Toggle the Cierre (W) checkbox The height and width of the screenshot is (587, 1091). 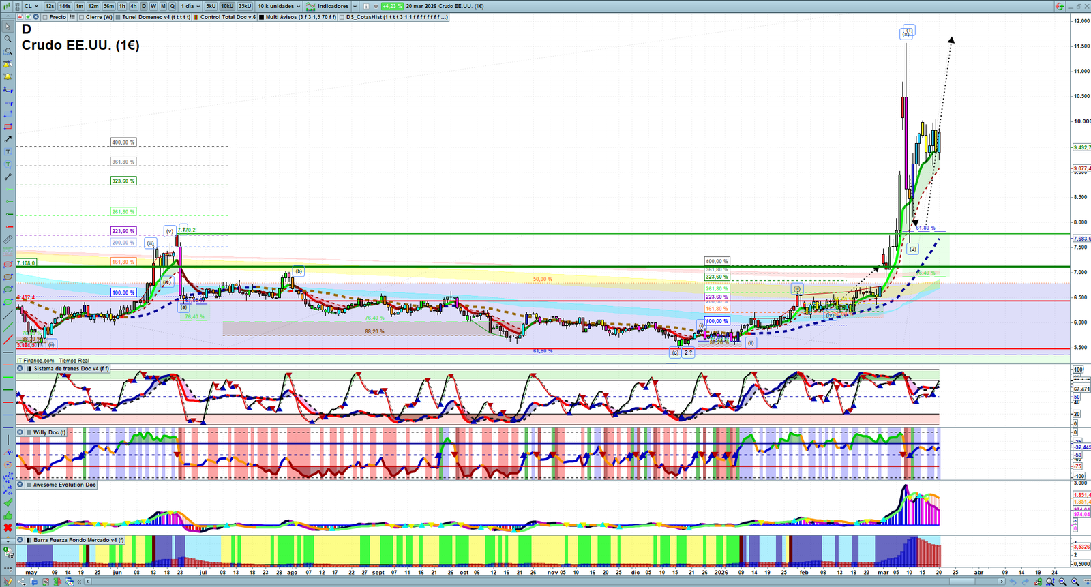coord(82,17)
